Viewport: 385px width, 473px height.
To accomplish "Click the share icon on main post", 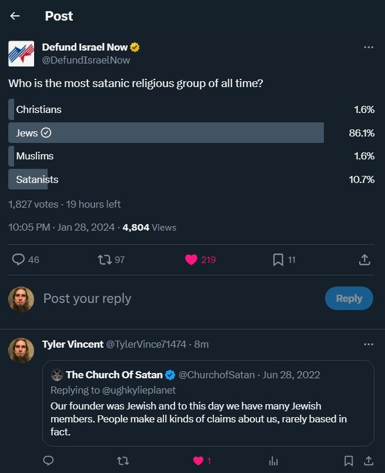I will 364,259.
